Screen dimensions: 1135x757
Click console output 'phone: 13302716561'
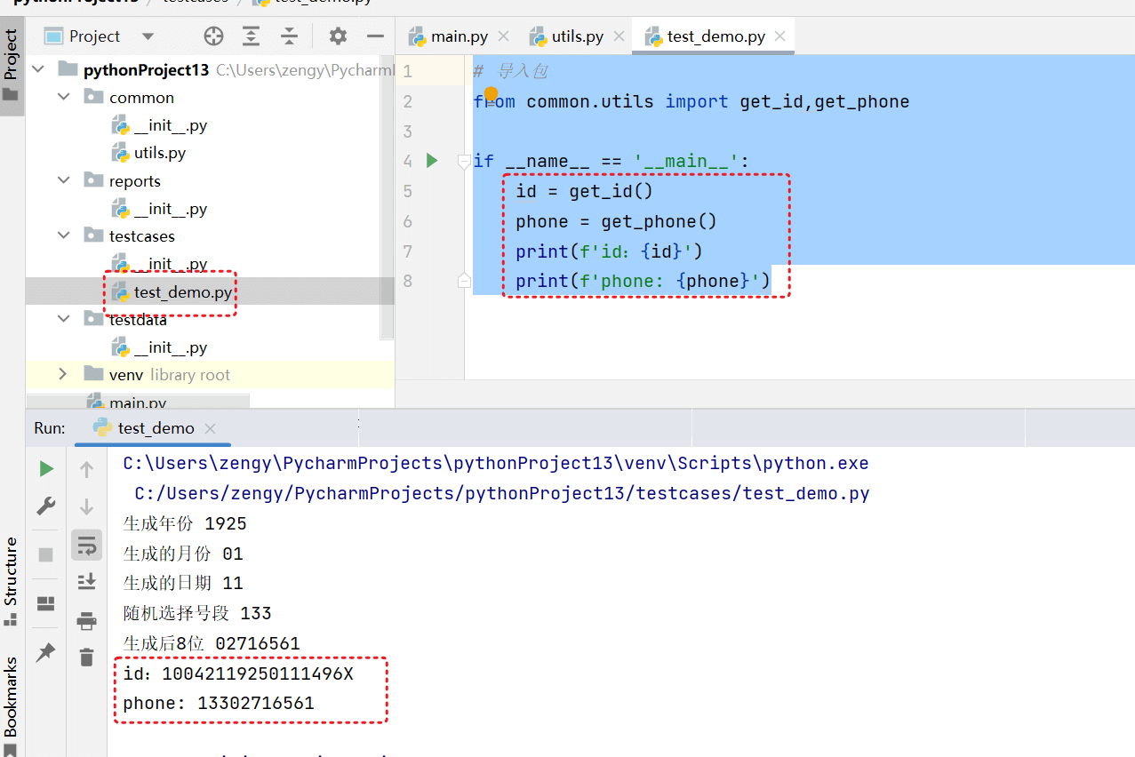coord(219,704)
